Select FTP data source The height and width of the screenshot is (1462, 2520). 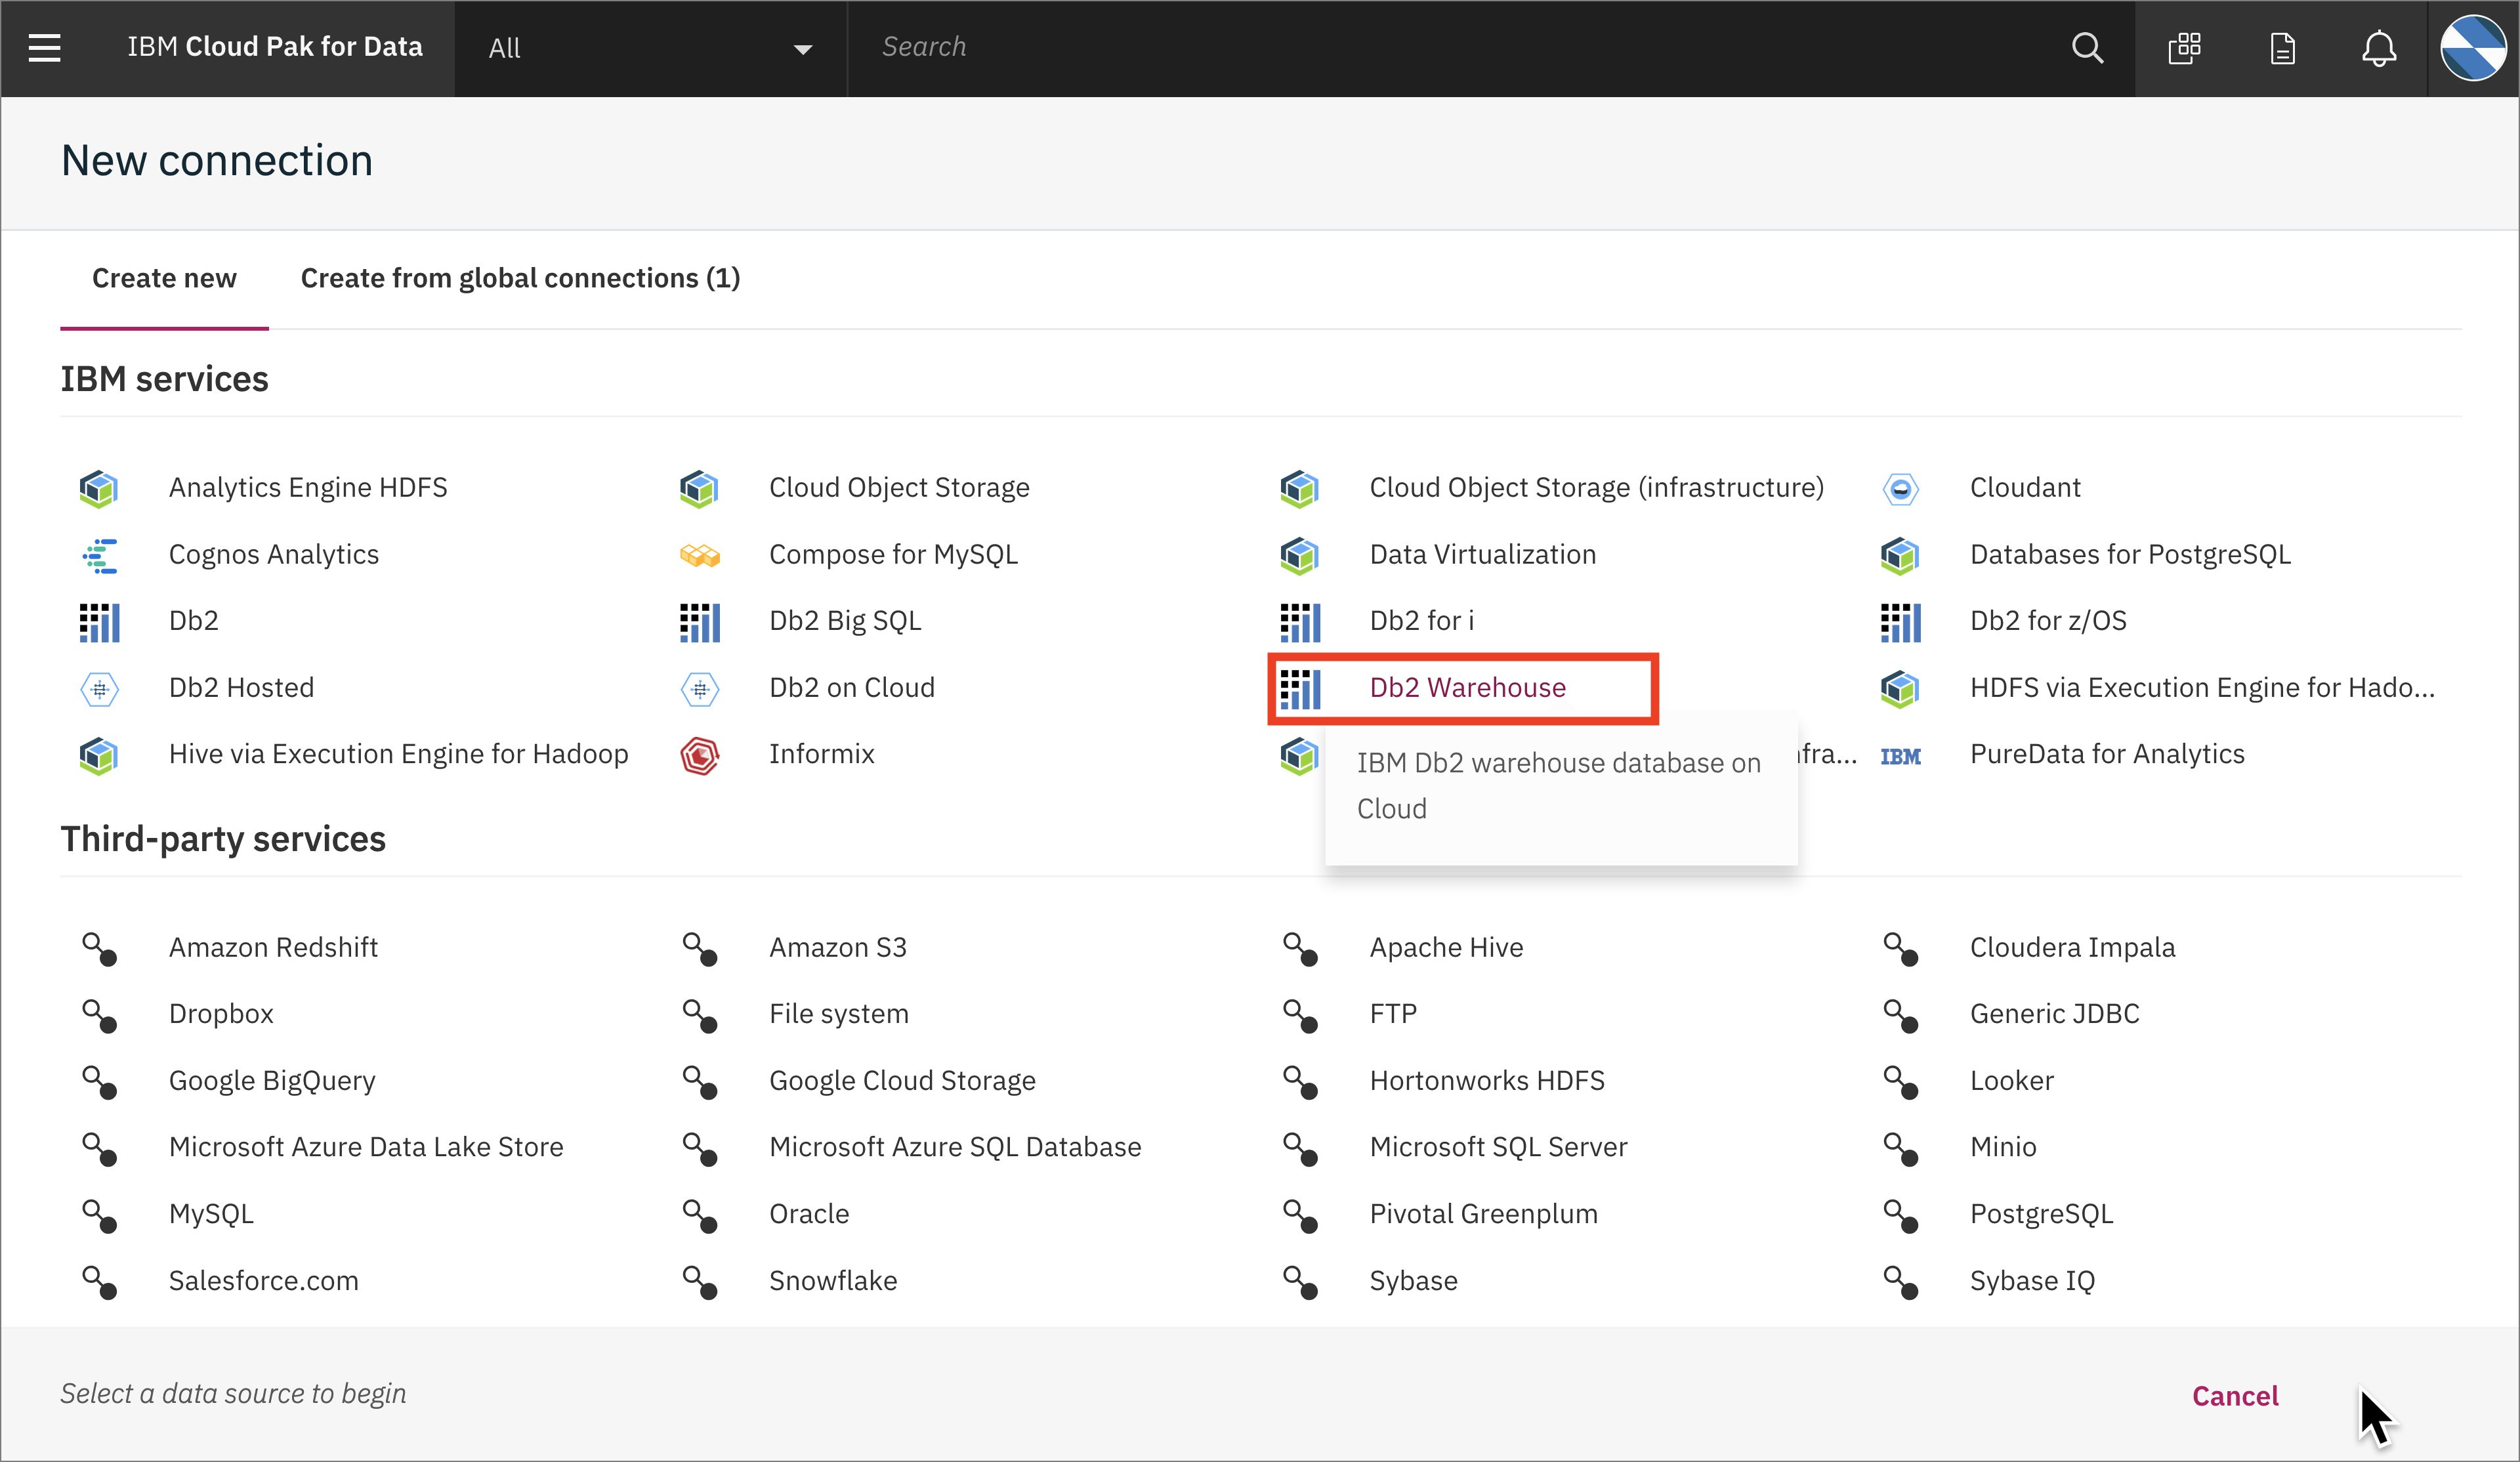(1393, 1013)
